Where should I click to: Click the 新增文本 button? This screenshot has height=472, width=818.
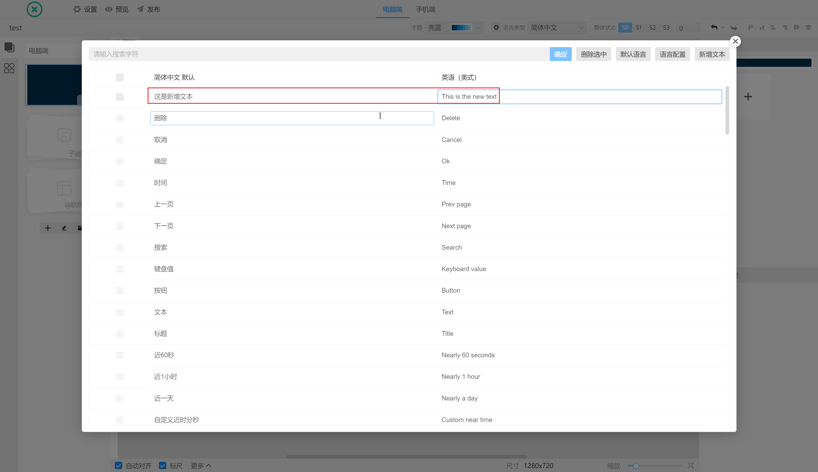pyautogui.click(x=712, y=54)
